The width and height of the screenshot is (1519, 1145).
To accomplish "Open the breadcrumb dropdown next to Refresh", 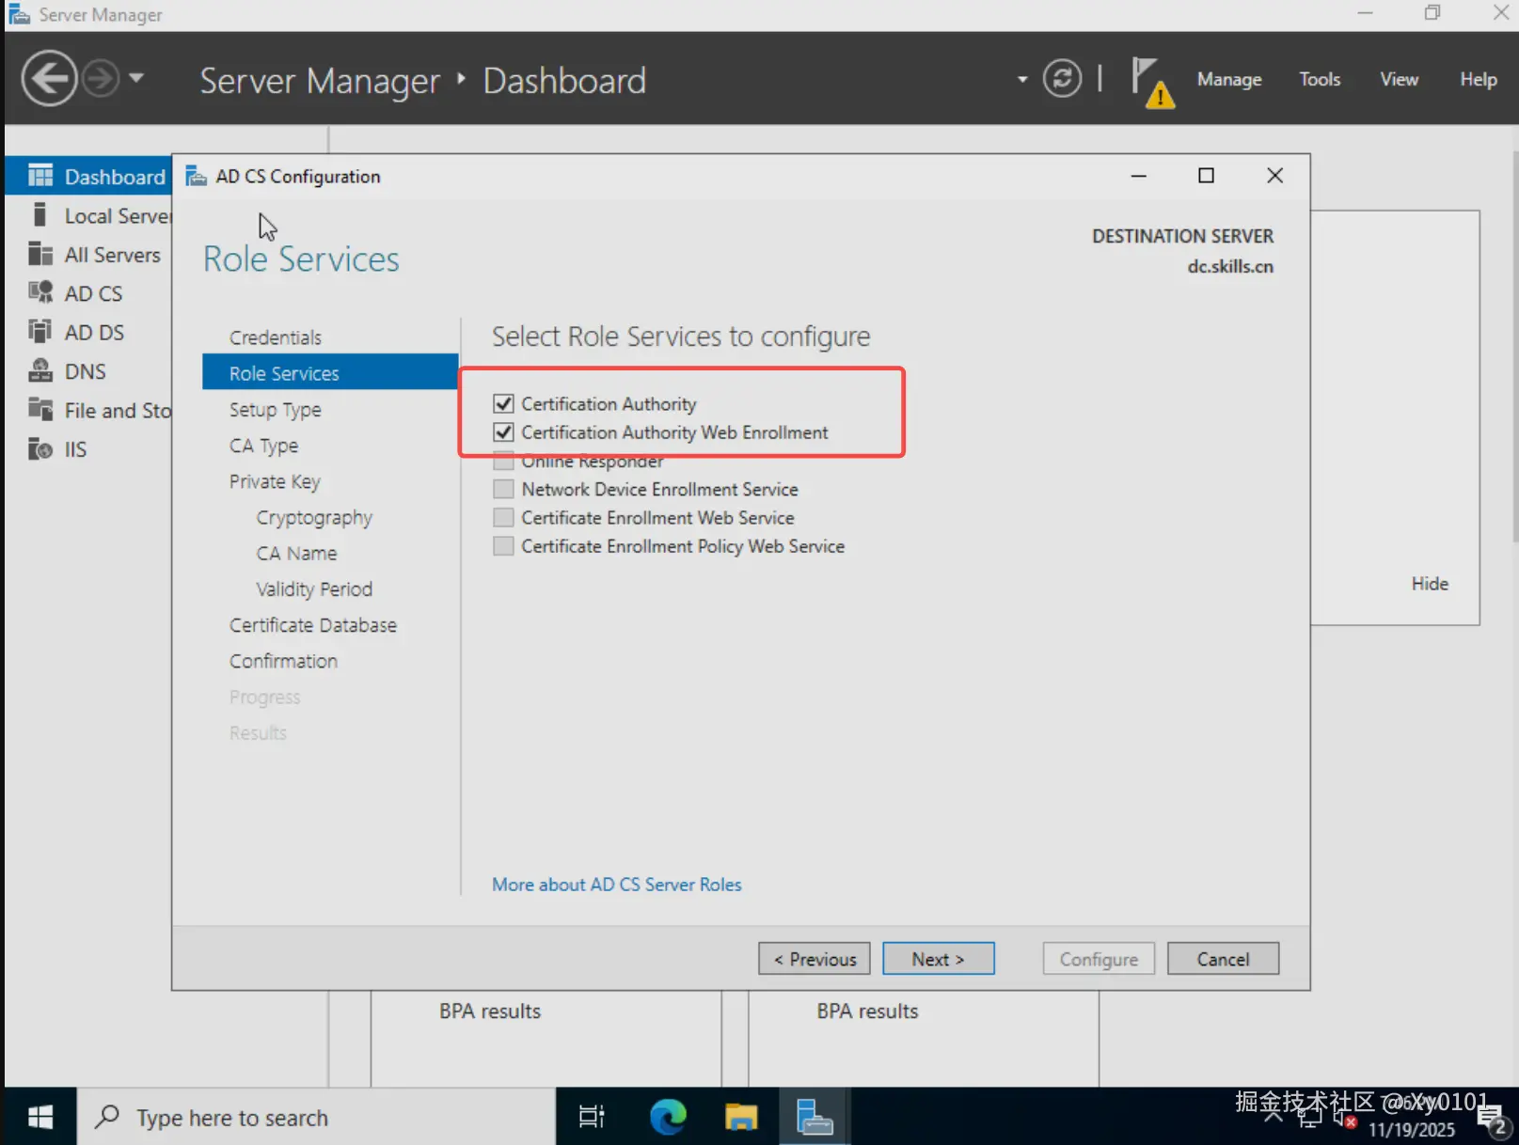I will pyautogui.click(x=1022, y=80).
